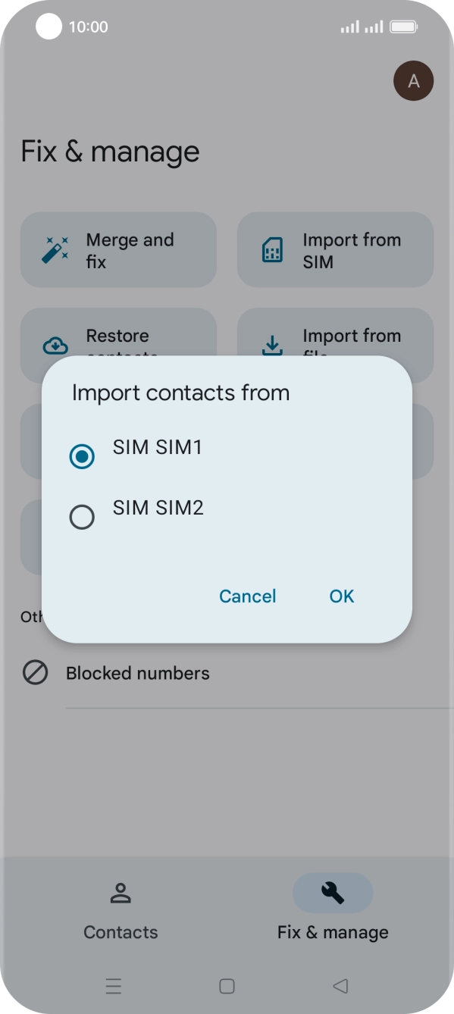Click the Blocked numbers prohibition icon
This screenshot has height=1014, width=454.
[35, 673]
